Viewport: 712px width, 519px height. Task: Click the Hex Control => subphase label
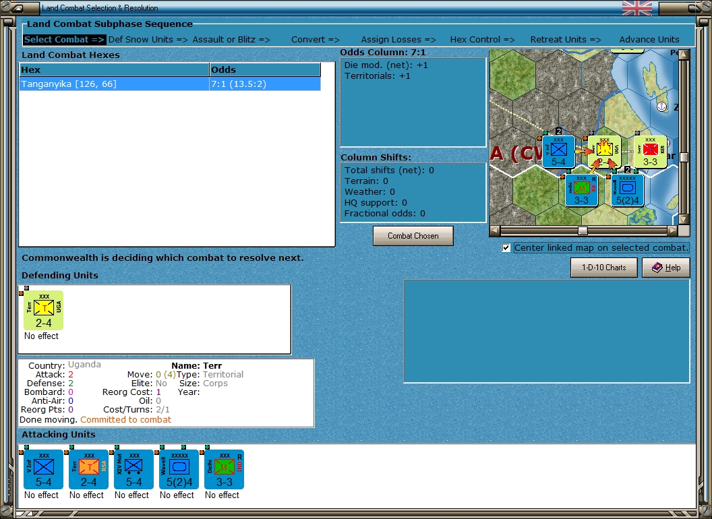point(482,40)
